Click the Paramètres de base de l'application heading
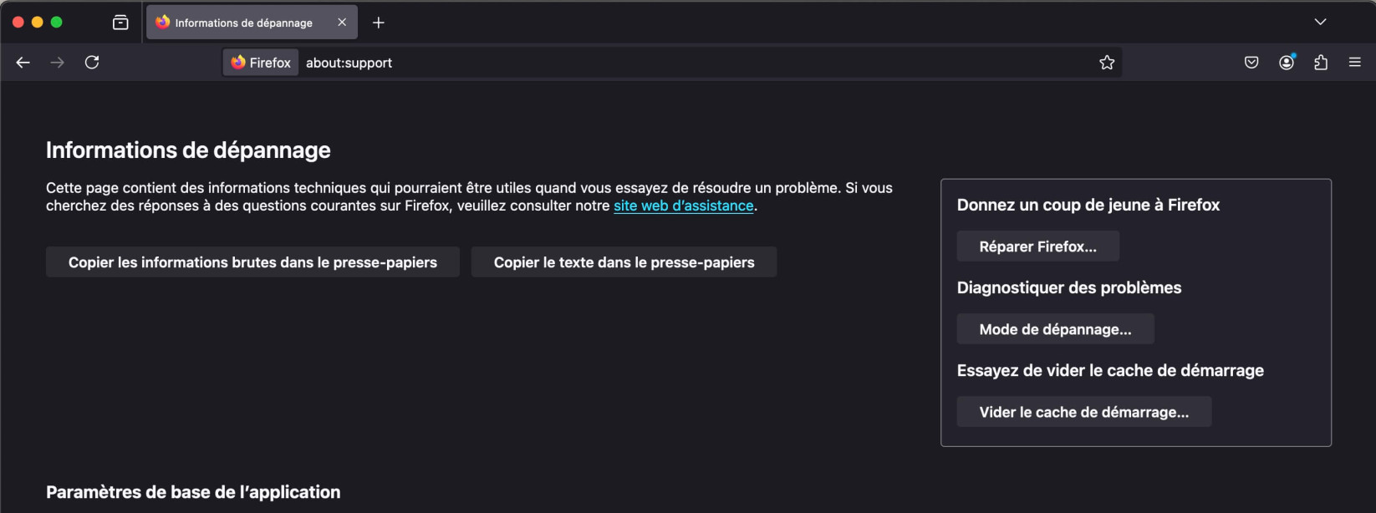 coord(193,492)
